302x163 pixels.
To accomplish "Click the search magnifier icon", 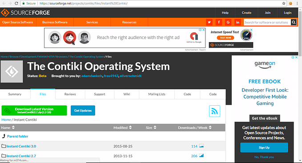I will (294, 22).
